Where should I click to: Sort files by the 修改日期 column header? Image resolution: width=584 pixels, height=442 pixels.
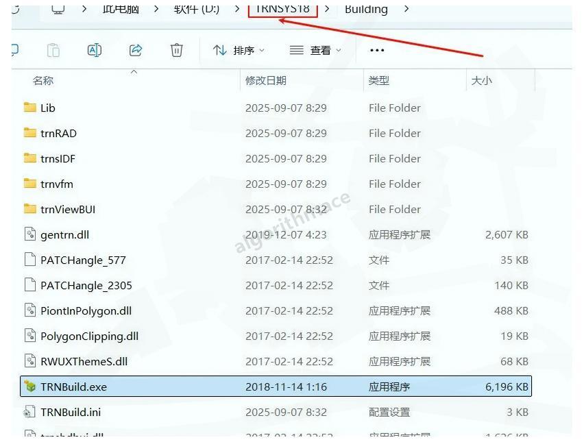pos(267,80)
